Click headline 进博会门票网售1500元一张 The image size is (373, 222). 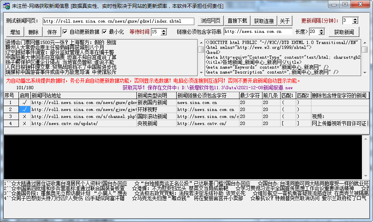[x=61, y=42]
